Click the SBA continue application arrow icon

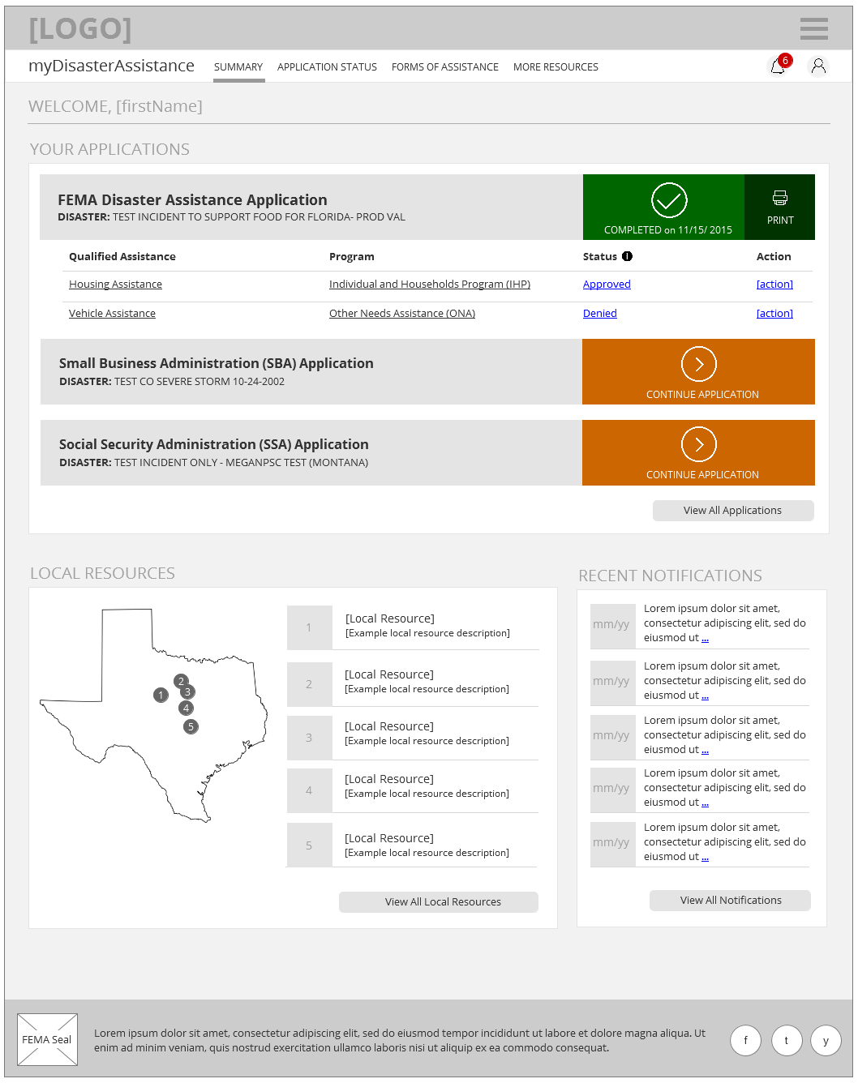(699, 364)
